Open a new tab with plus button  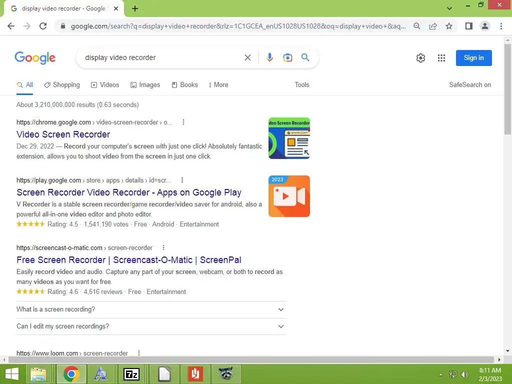(135, 9)
